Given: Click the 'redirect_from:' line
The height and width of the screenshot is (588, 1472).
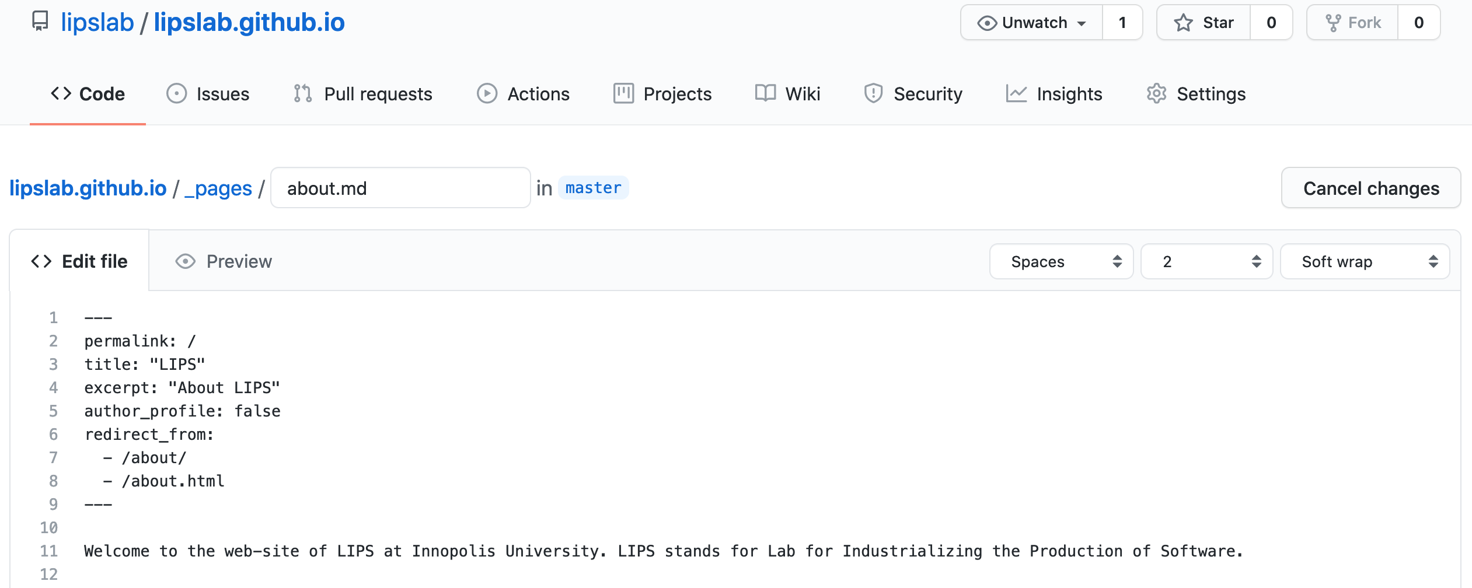Looking at the screenshot, I should (x=149, y=435).
